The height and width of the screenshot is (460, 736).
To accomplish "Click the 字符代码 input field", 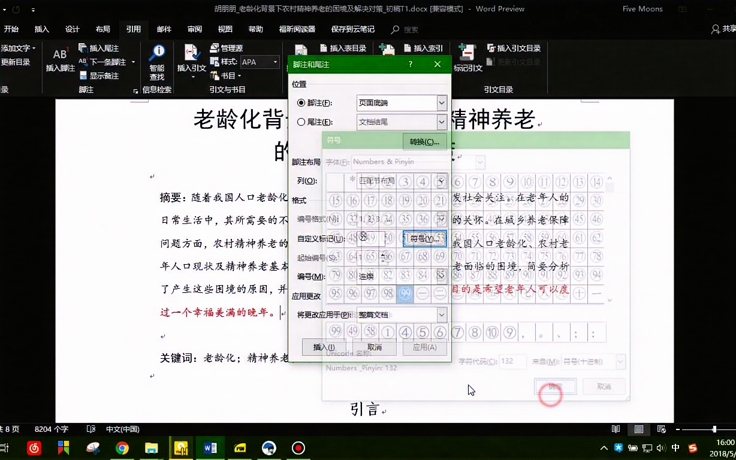I will pyautogui.click(x=513, y=361).
